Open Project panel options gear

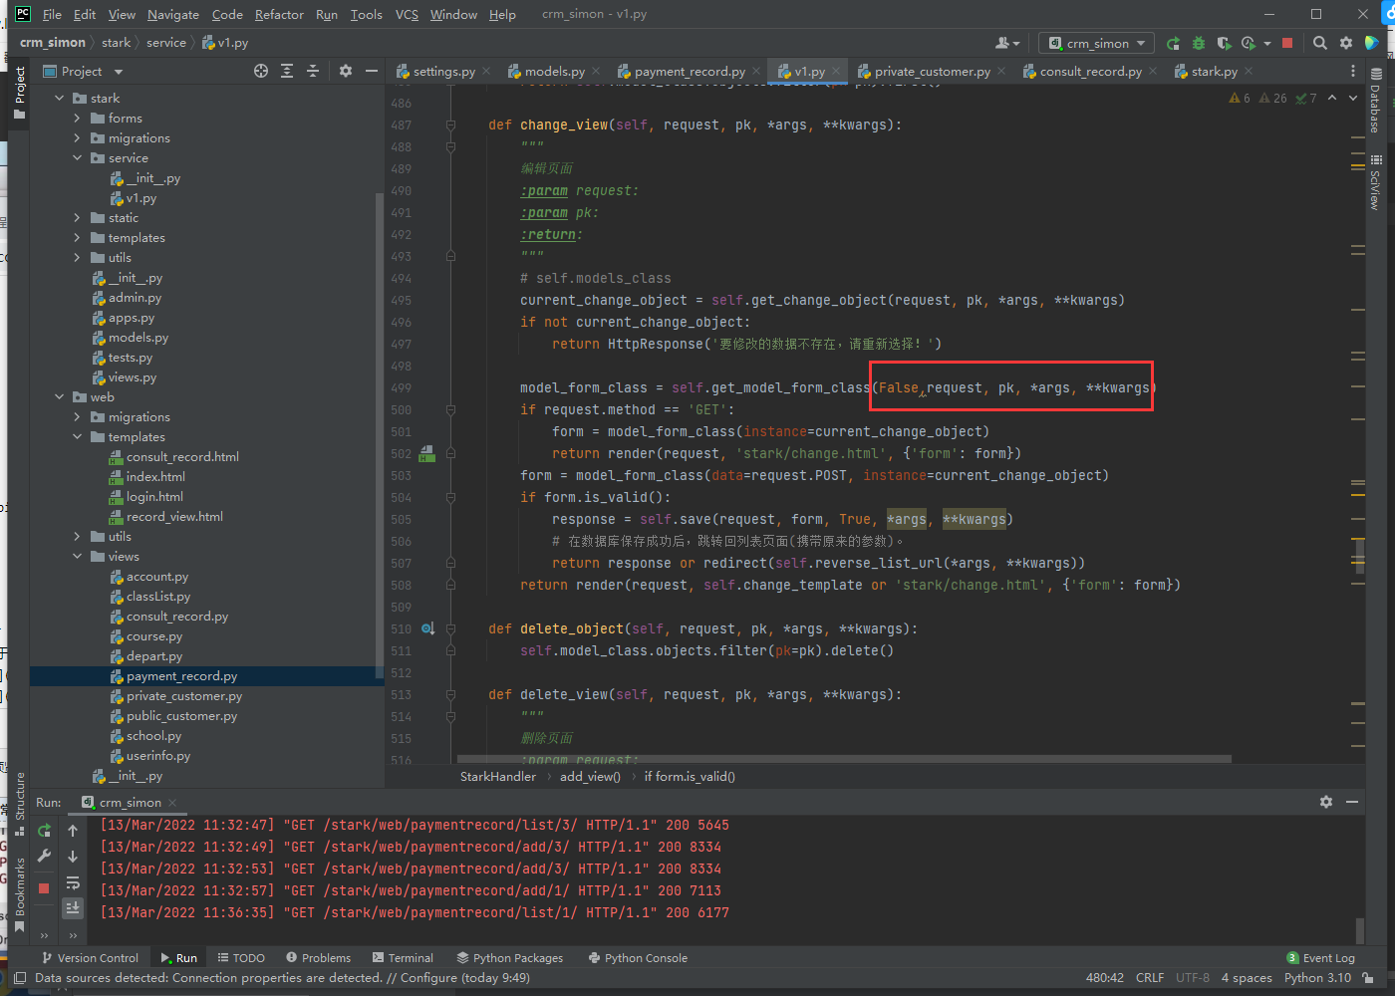tap(346, 71)
